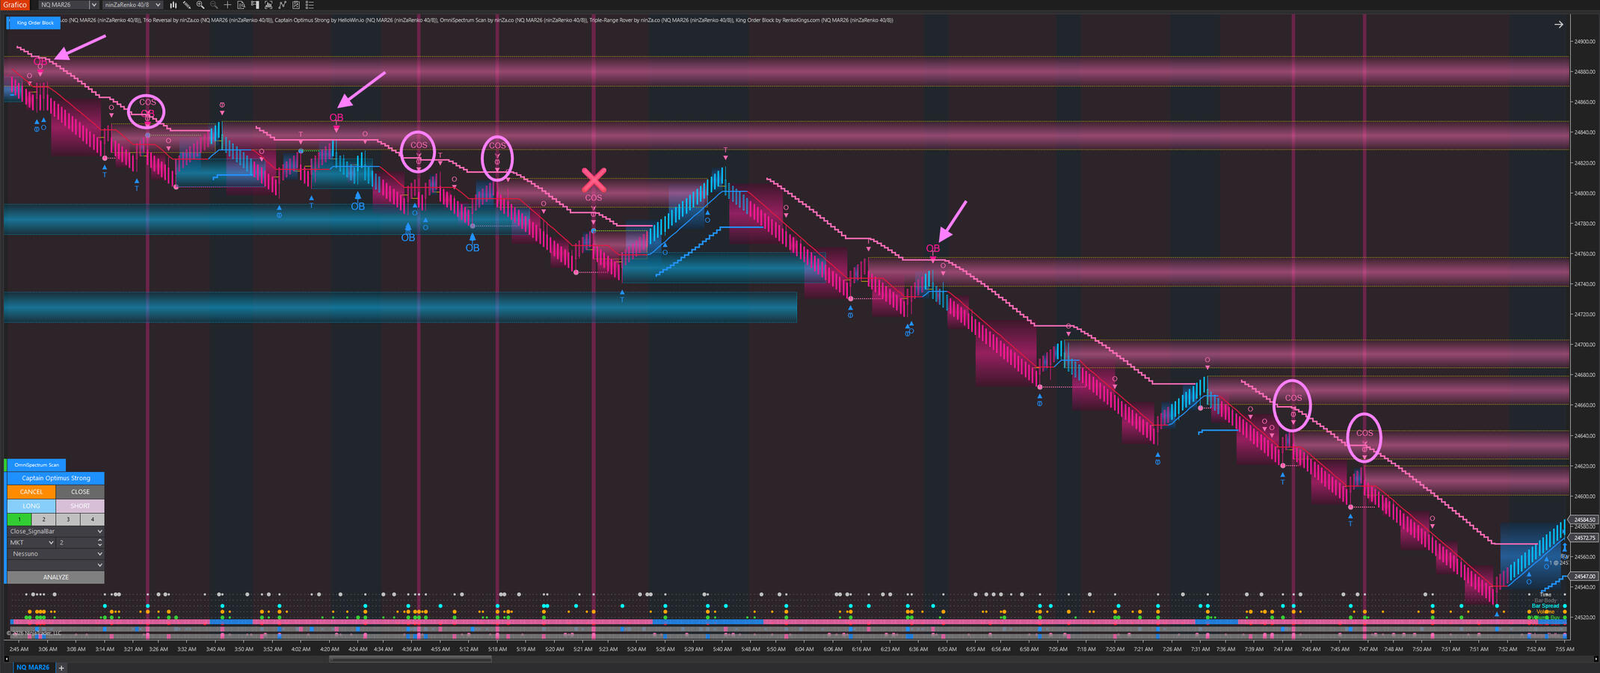
Task: Click the zoom out magnifier icon
Action: (214, 5)
